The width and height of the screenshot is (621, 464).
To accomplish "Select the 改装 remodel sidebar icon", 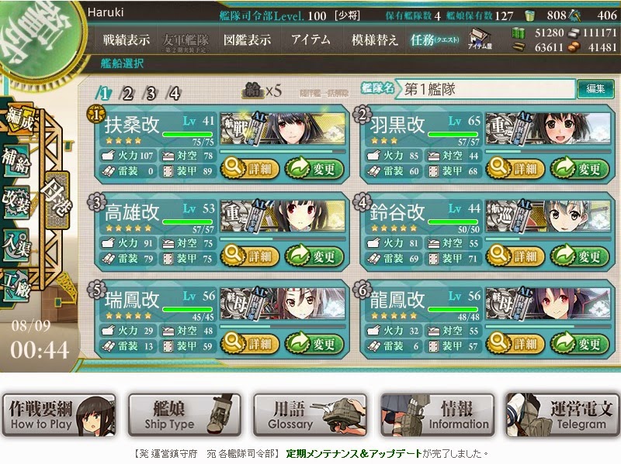I will (x=16, y=202).
